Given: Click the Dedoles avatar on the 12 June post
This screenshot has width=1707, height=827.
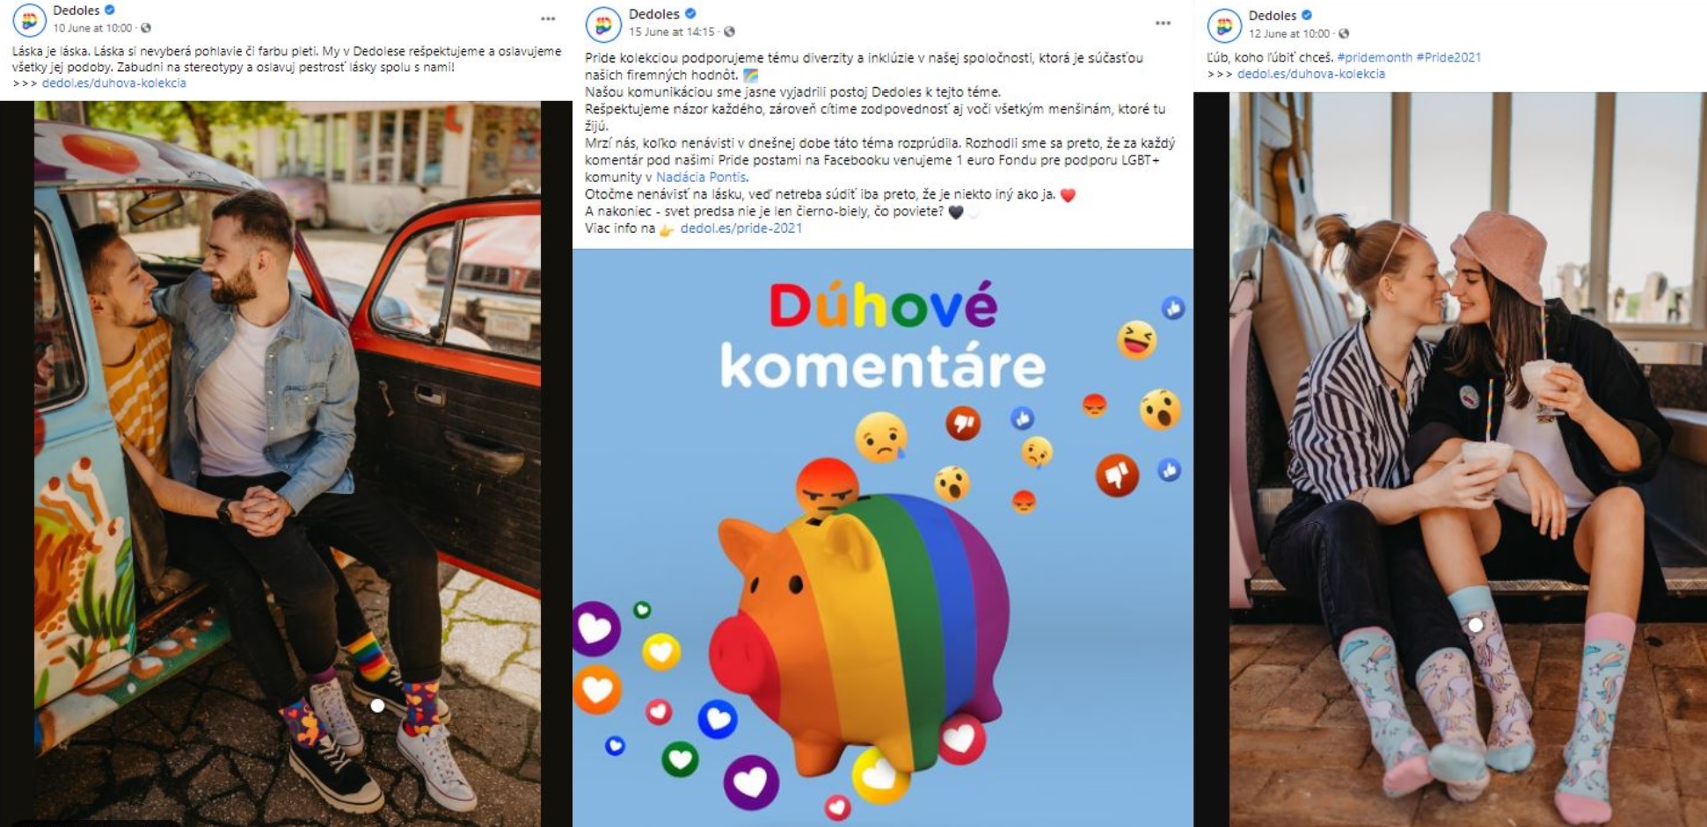Looking at the screenshot, I should 1224,25.
